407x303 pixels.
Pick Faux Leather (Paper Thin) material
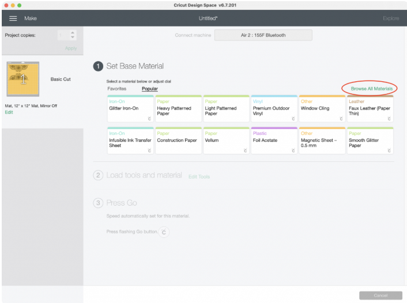370,109
